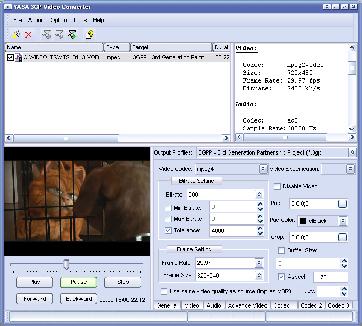Click the VOB file's media icon in list

tap(18, 57)
